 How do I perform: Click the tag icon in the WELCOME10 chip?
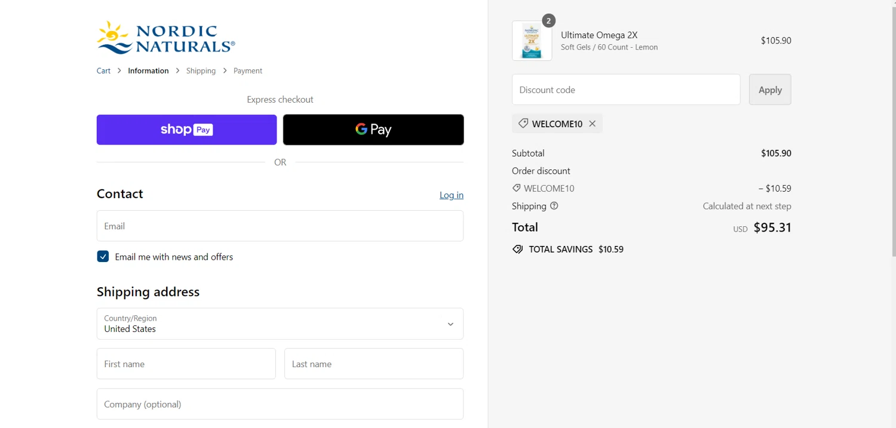pos(523,124)
